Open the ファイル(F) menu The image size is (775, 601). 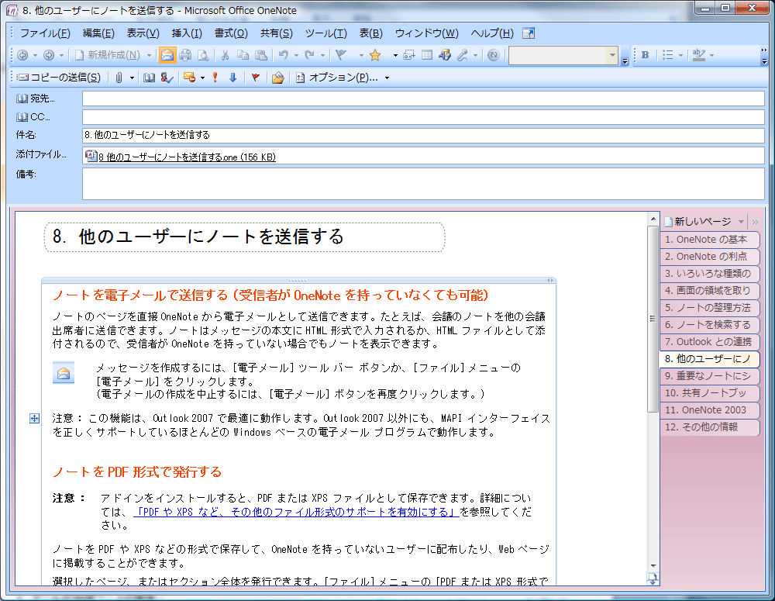coord(45,33)
